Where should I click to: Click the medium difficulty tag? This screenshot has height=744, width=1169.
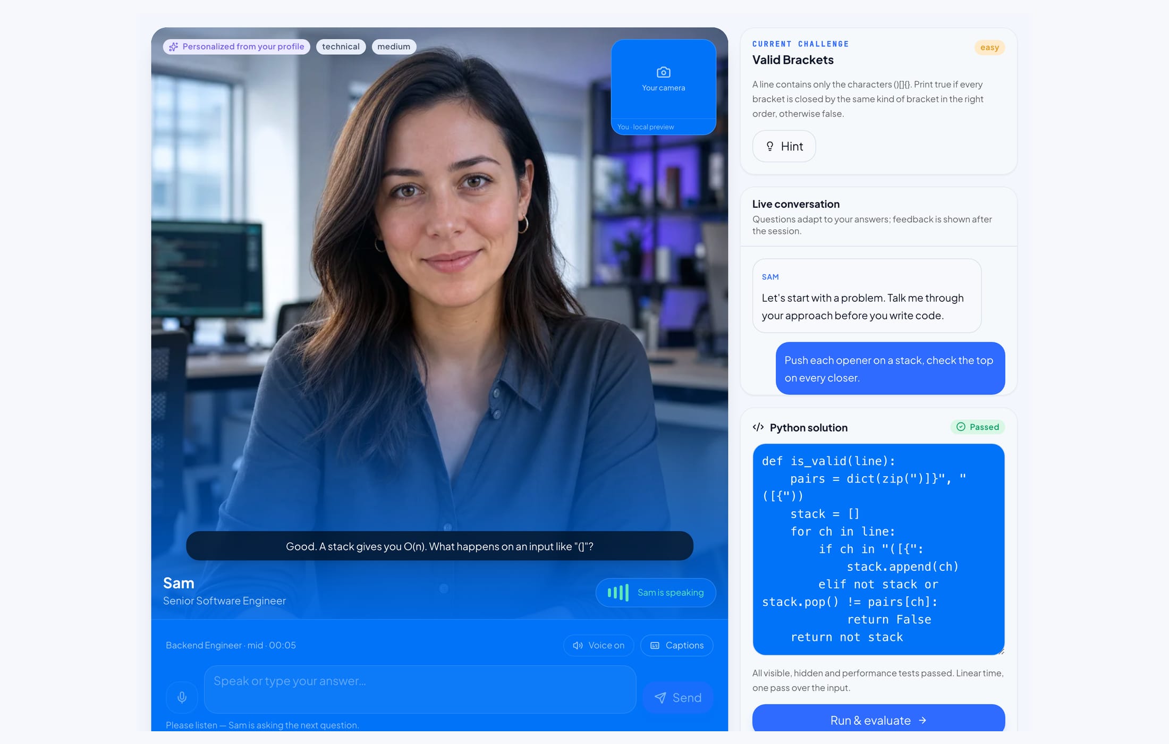pyautogui.click(x=394, y=47)
